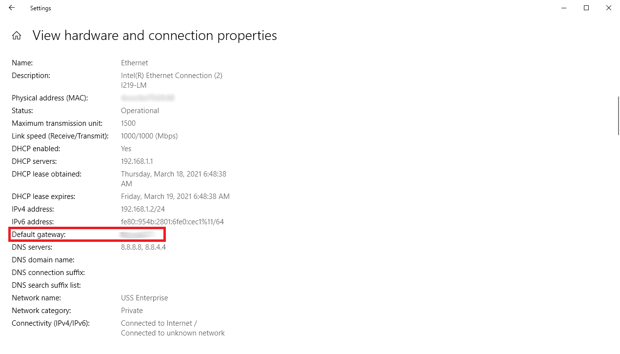Select the Private network category value
Viewport: 620px width, 354px height.
click(132, 311)
